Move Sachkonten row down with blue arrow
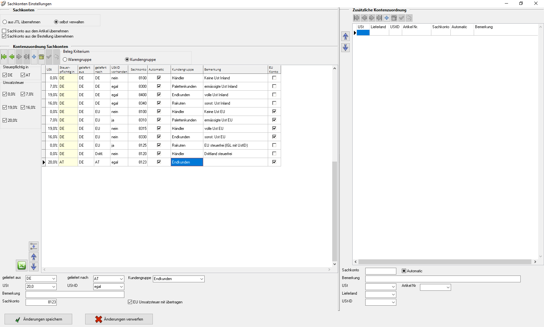This screenshot has width=544, height=327. 34,267
